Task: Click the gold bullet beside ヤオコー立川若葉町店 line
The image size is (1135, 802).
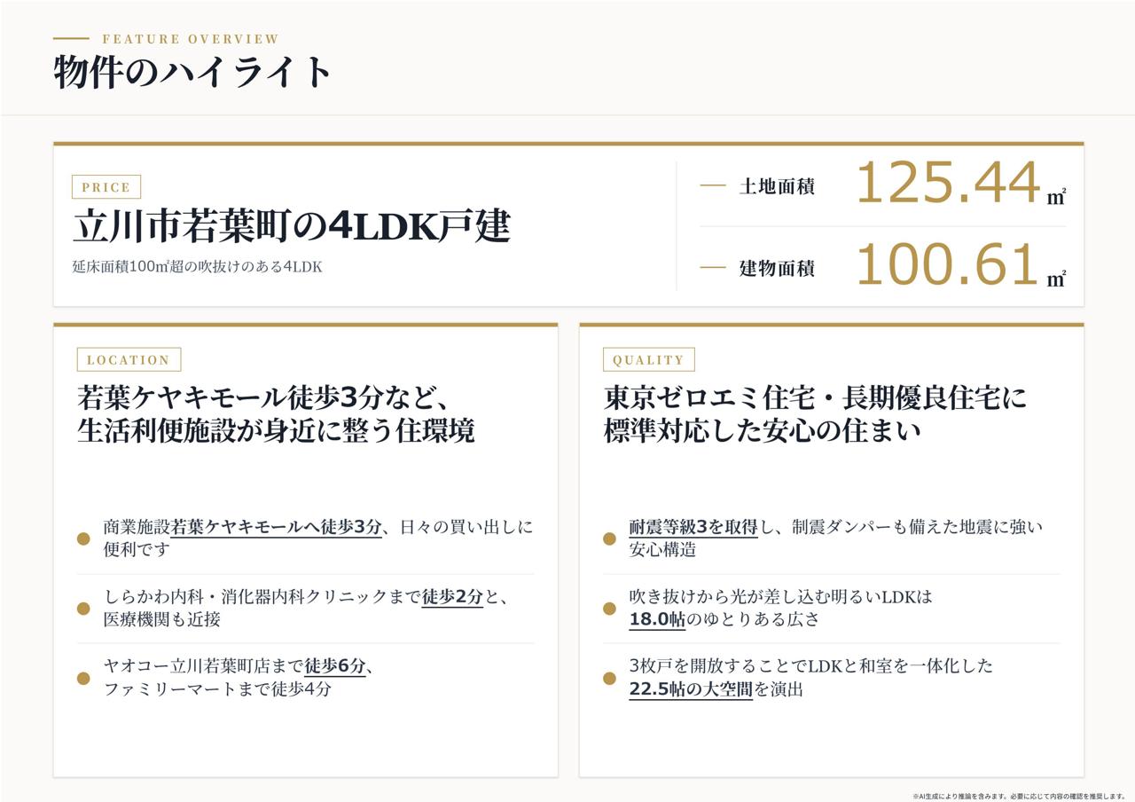Action: (83, 679)
